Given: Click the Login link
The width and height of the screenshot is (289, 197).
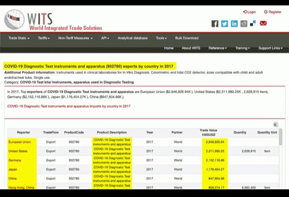Looking at the screenshot, I should (x=249, y=12).
